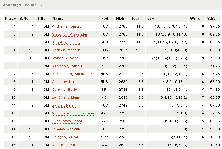
Task: Click the Total column header
Action: [136, 19]
